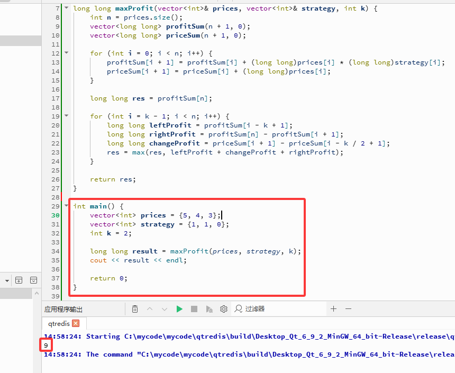455x373 pixels.
Task: Click the output value 9
Action: click(x=46, y=345)
